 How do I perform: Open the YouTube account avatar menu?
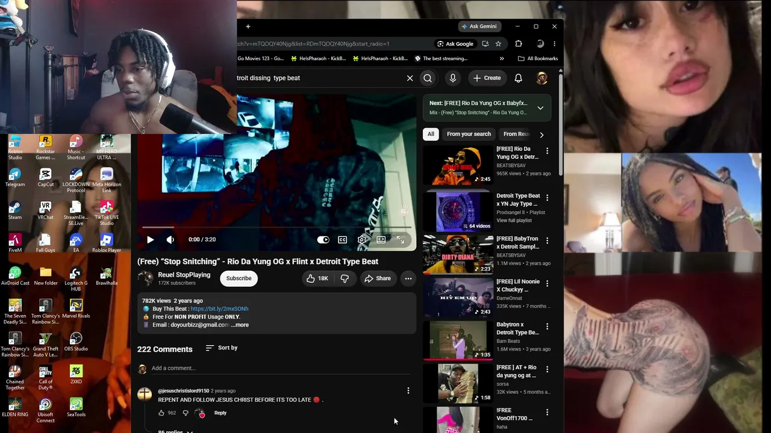(x=542, y=78)
